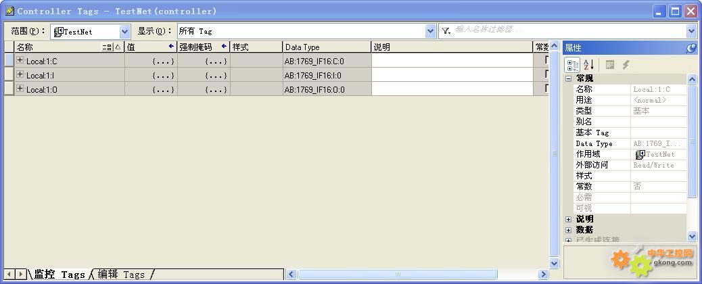
Task: Collapse the 常规 properties section
Action: 568,78
